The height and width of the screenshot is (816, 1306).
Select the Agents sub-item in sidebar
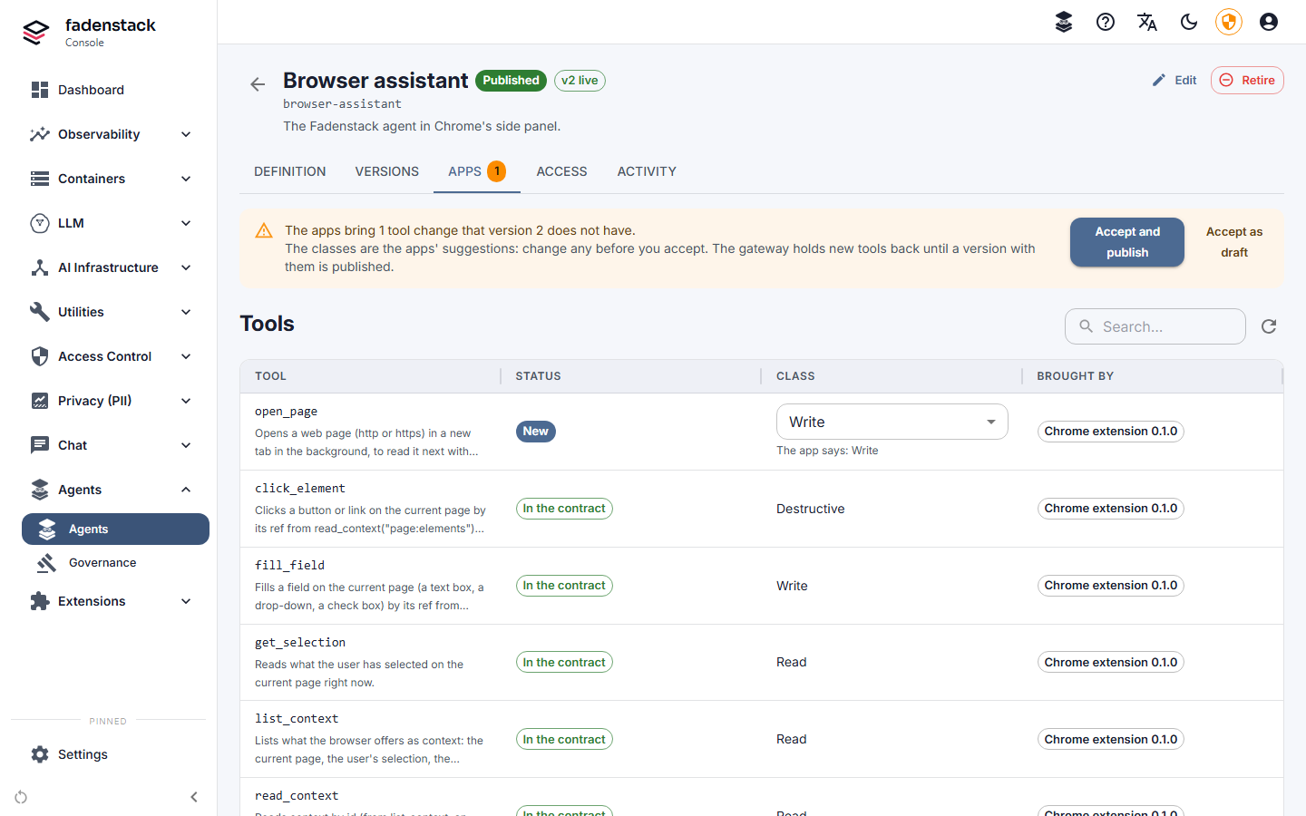115,529
